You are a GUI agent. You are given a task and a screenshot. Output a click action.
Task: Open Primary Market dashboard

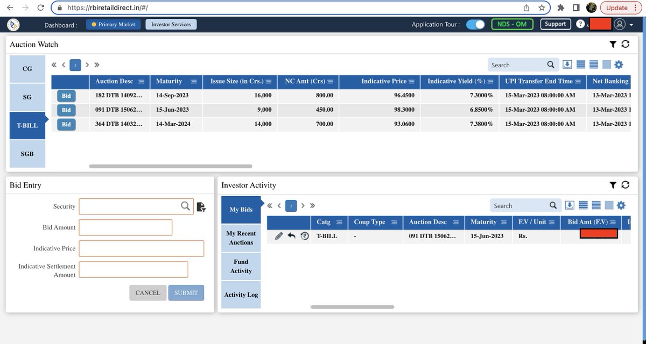pyautogui.click(x=114, y=24)
